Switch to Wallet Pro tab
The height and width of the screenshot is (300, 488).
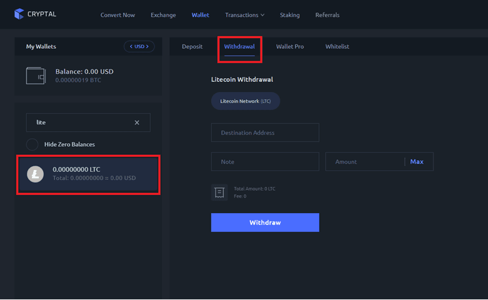click(290, 47)
